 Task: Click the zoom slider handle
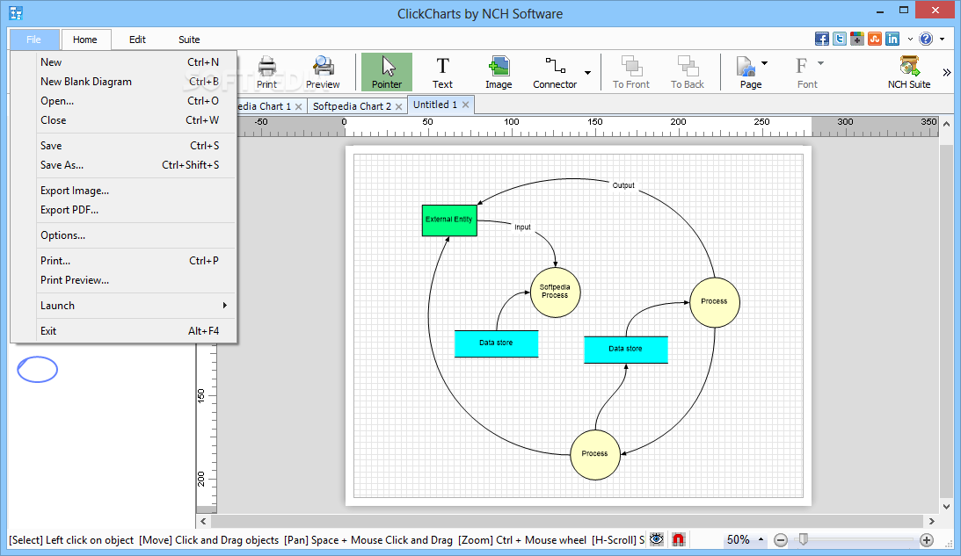tap(804, 539)
